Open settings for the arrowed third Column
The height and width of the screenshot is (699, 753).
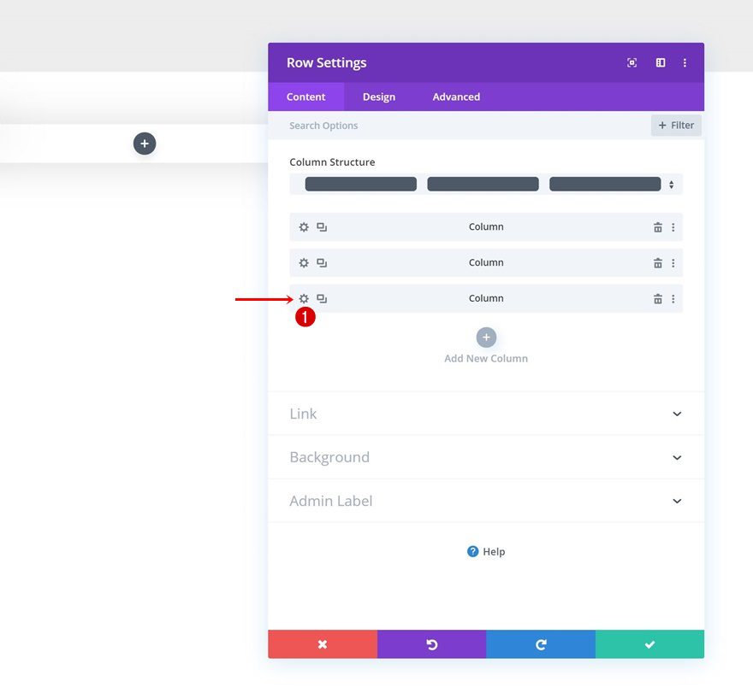tap(304, 298)
